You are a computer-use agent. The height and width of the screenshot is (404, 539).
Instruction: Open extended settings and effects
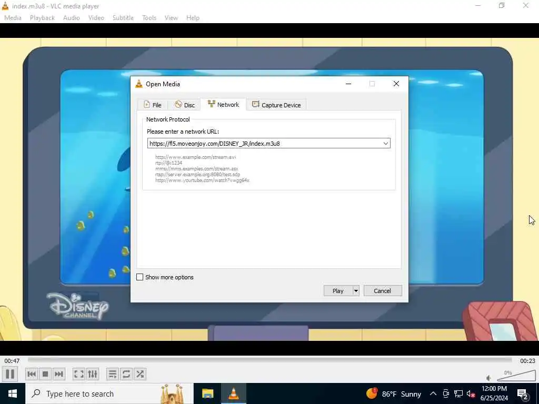pos(93,374)
